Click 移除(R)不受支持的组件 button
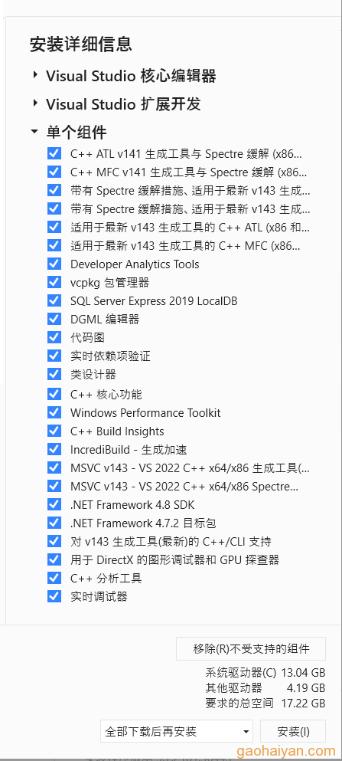Image resolution: width=342 pixels, height=761 pixels. pos(251,649)
